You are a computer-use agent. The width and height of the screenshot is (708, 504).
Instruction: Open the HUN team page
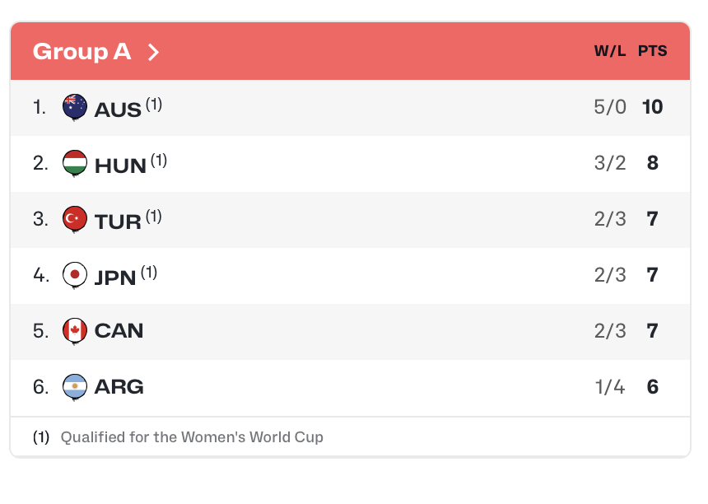coord(120,165)
